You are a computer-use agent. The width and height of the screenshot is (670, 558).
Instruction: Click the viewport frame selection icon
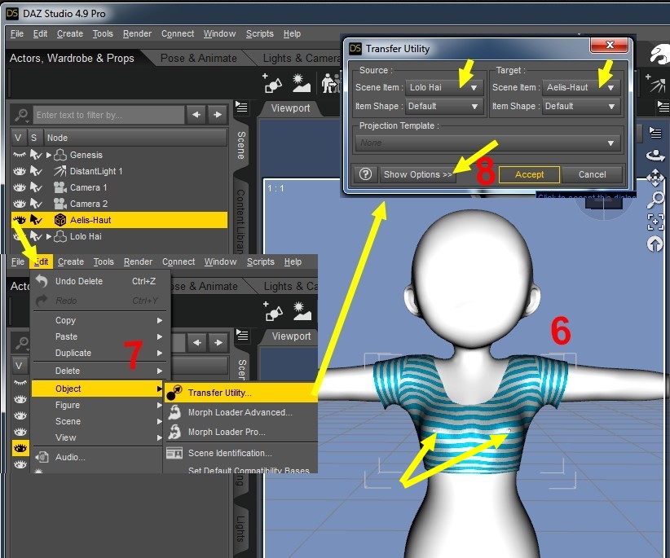655,222
